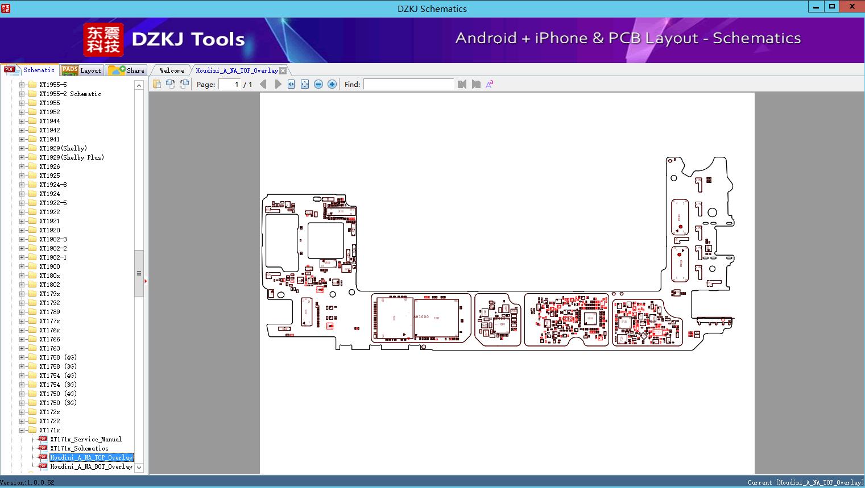Click the zoom in plus icon
This screenshot has height=488, width=865.
[332, 84]
